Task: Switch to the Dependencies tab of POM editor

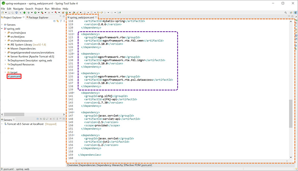Action: (x=87, y=165)
